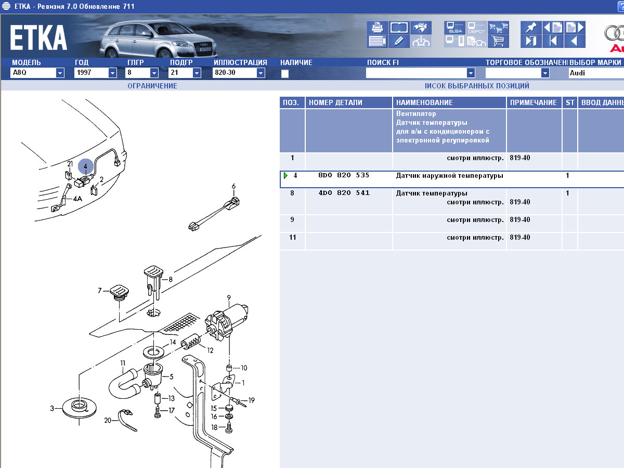Expand the Год dropdown showing 1997
The image size is (624, 468).
[x=112, y=73]
